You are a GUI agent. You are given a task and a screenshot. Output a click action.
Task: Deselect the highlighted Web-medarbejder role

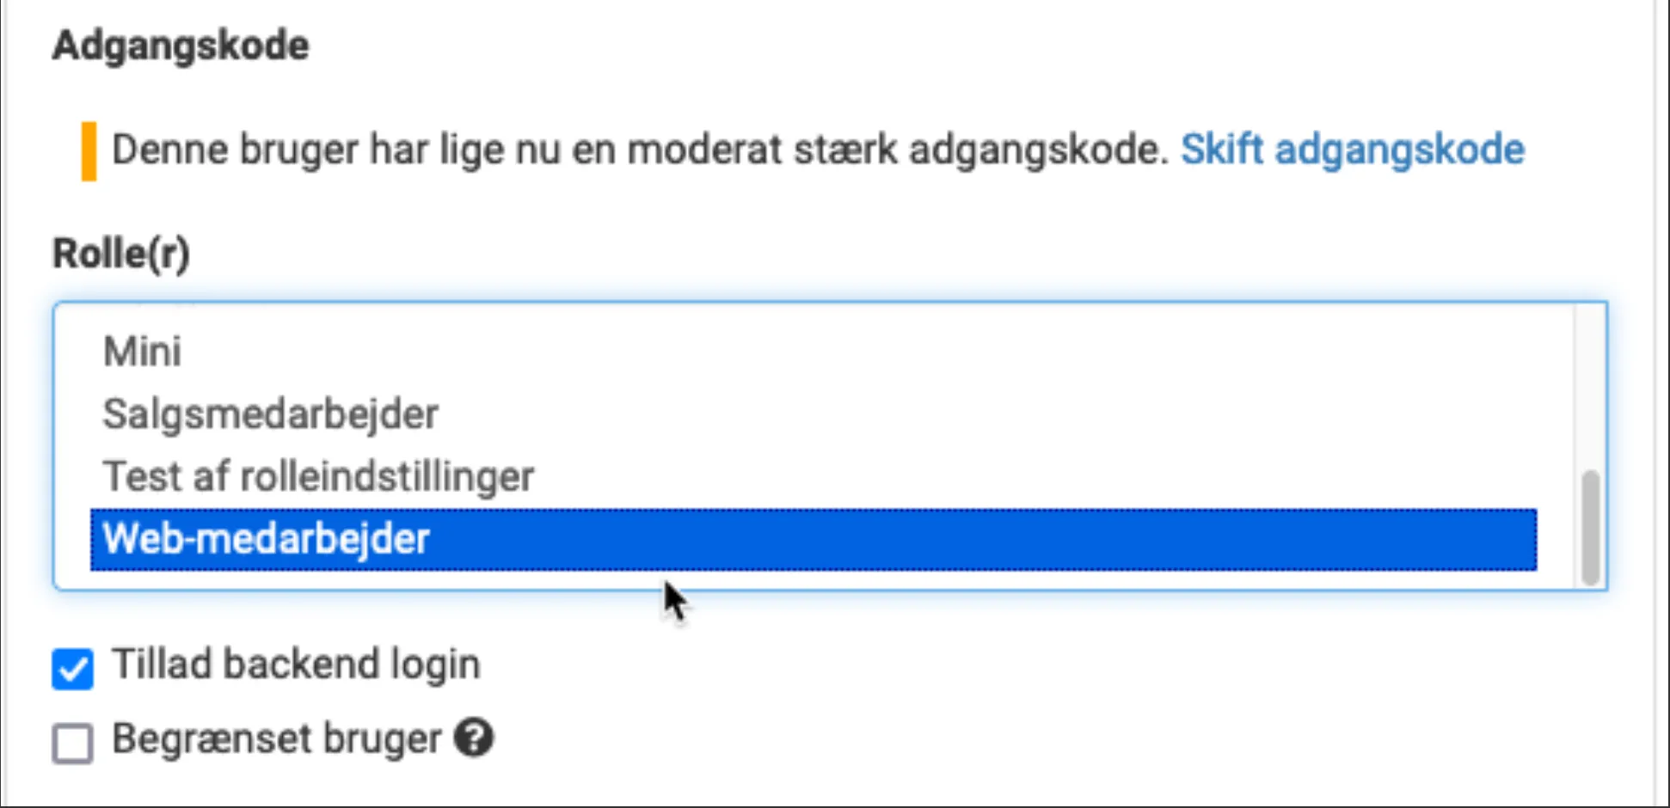(266, 540)
